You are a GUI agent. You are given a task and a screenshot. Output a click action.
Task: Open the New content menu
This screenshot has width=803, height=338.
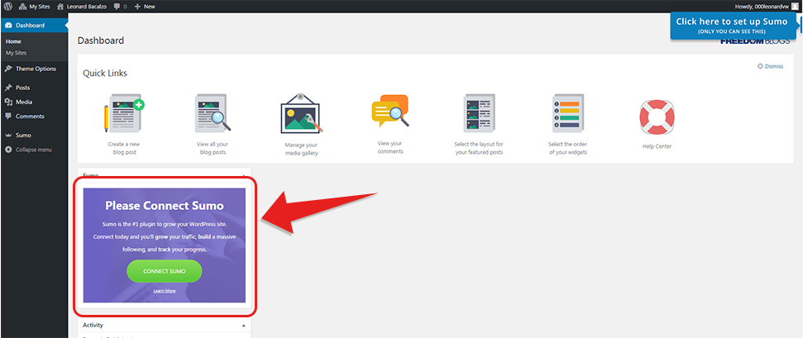(145, 7)
